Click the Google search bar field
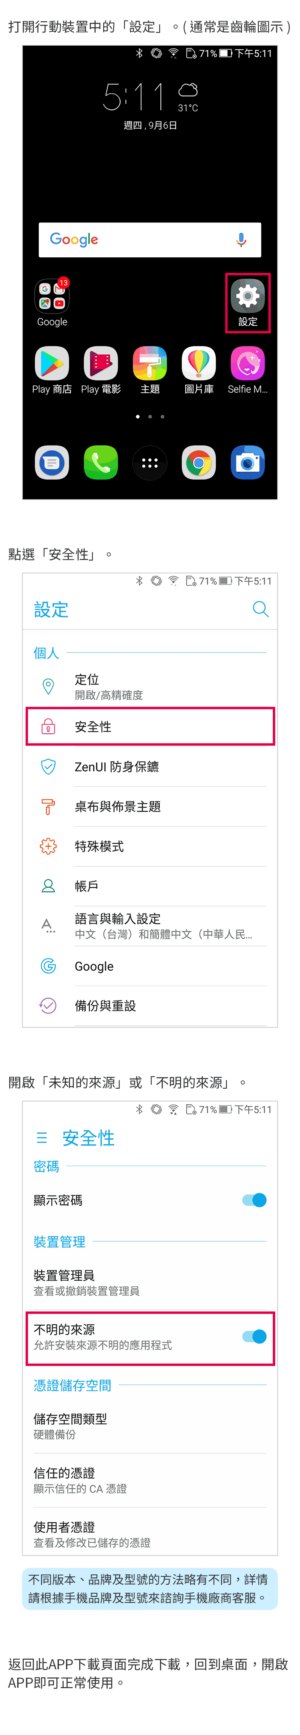The height and width of the screenshot is (1735, 300). pos(134,240)
